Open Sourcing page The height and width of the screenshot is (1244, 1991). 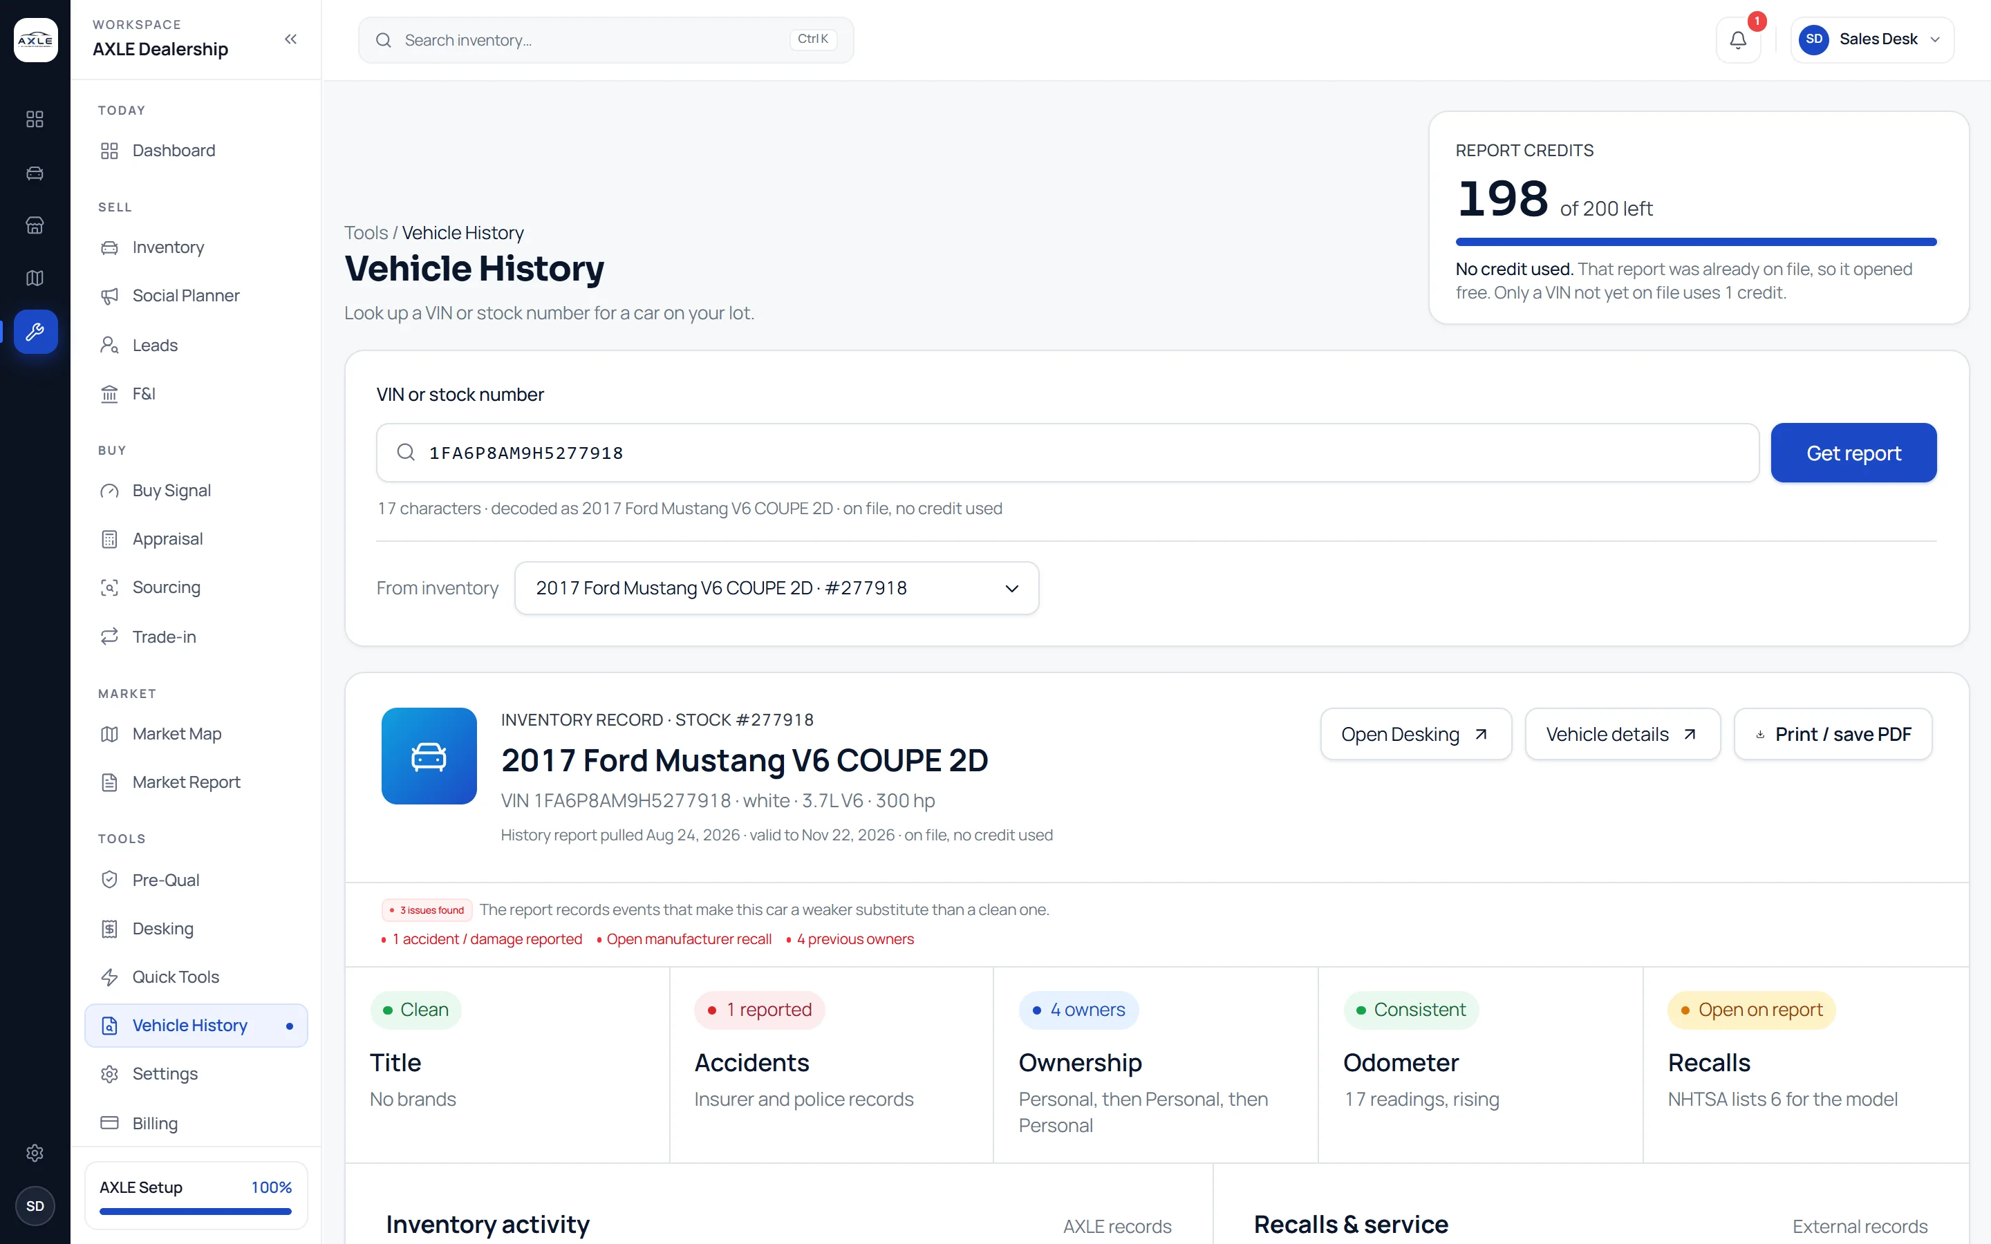(196, 587)
